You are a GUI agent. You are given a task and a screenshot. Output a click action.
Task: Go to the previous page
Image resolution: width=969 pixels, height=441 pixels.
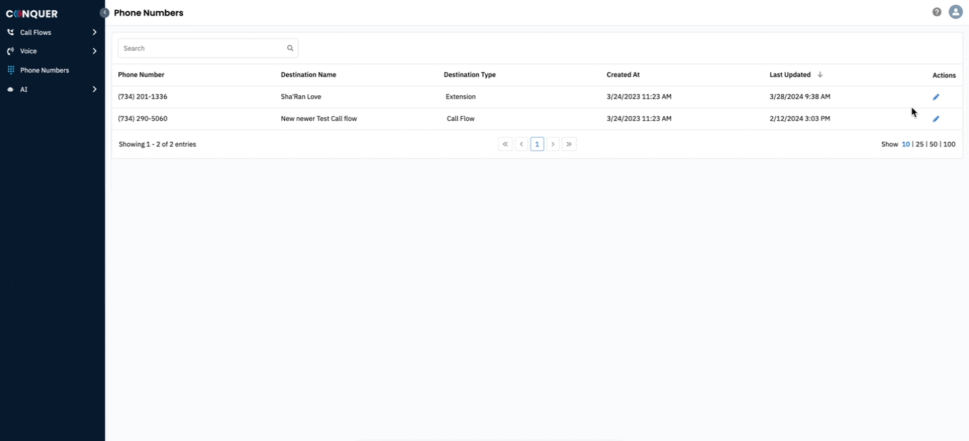[521, 144]
